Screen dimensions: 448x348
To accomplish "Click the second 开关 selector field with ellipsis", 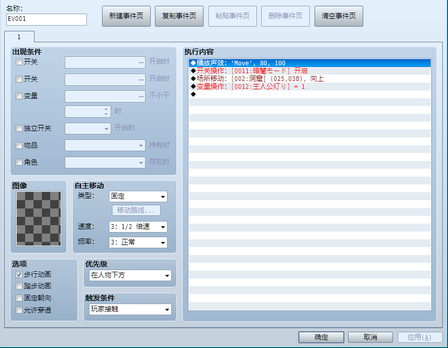I will pyautogui.click(x=105, y=79).
